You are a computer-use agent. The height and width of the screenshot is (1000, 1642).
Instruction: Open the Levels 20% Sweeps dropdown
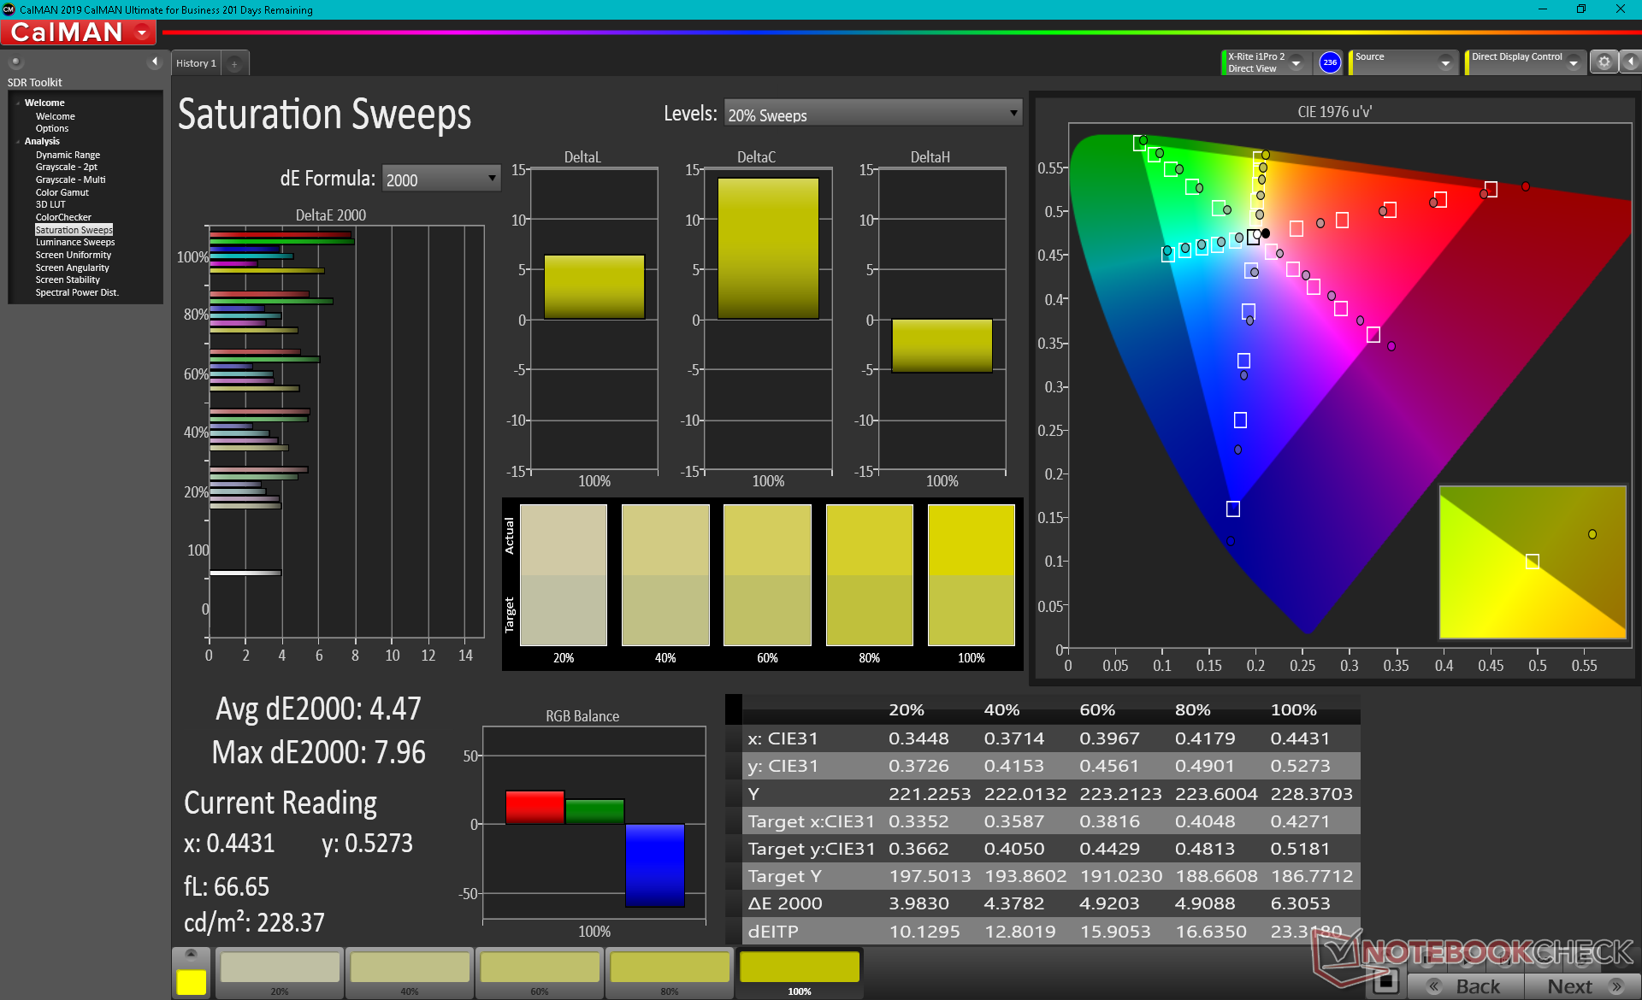coord(872,114)
